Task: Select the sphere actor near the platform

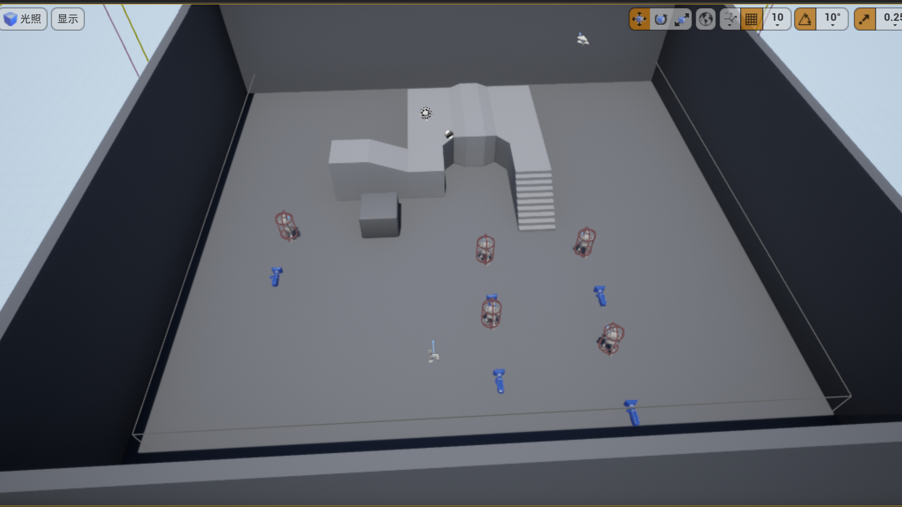Action: coord(449,134)
